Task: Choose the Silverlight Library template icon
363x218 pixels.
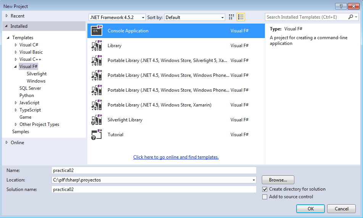Action: pyautogui.click(x=97, y=120)
